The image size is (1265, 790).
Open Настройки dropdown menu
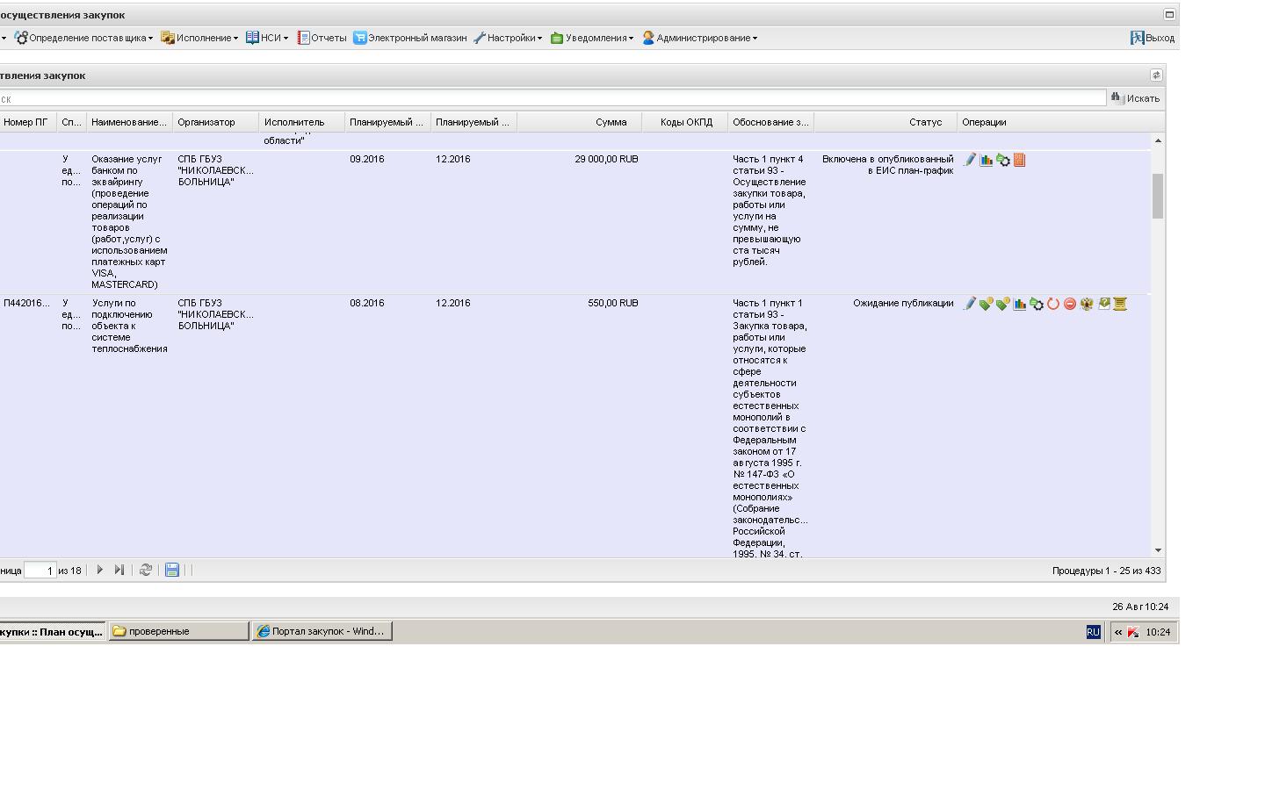click(x=508, y=38)
